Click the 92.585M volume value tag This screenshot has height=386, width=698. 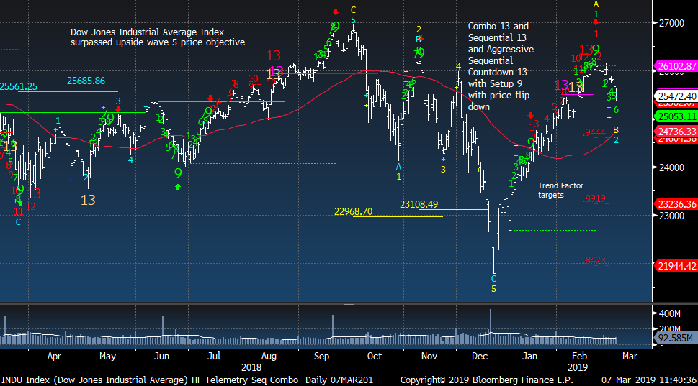coord(675,338)
